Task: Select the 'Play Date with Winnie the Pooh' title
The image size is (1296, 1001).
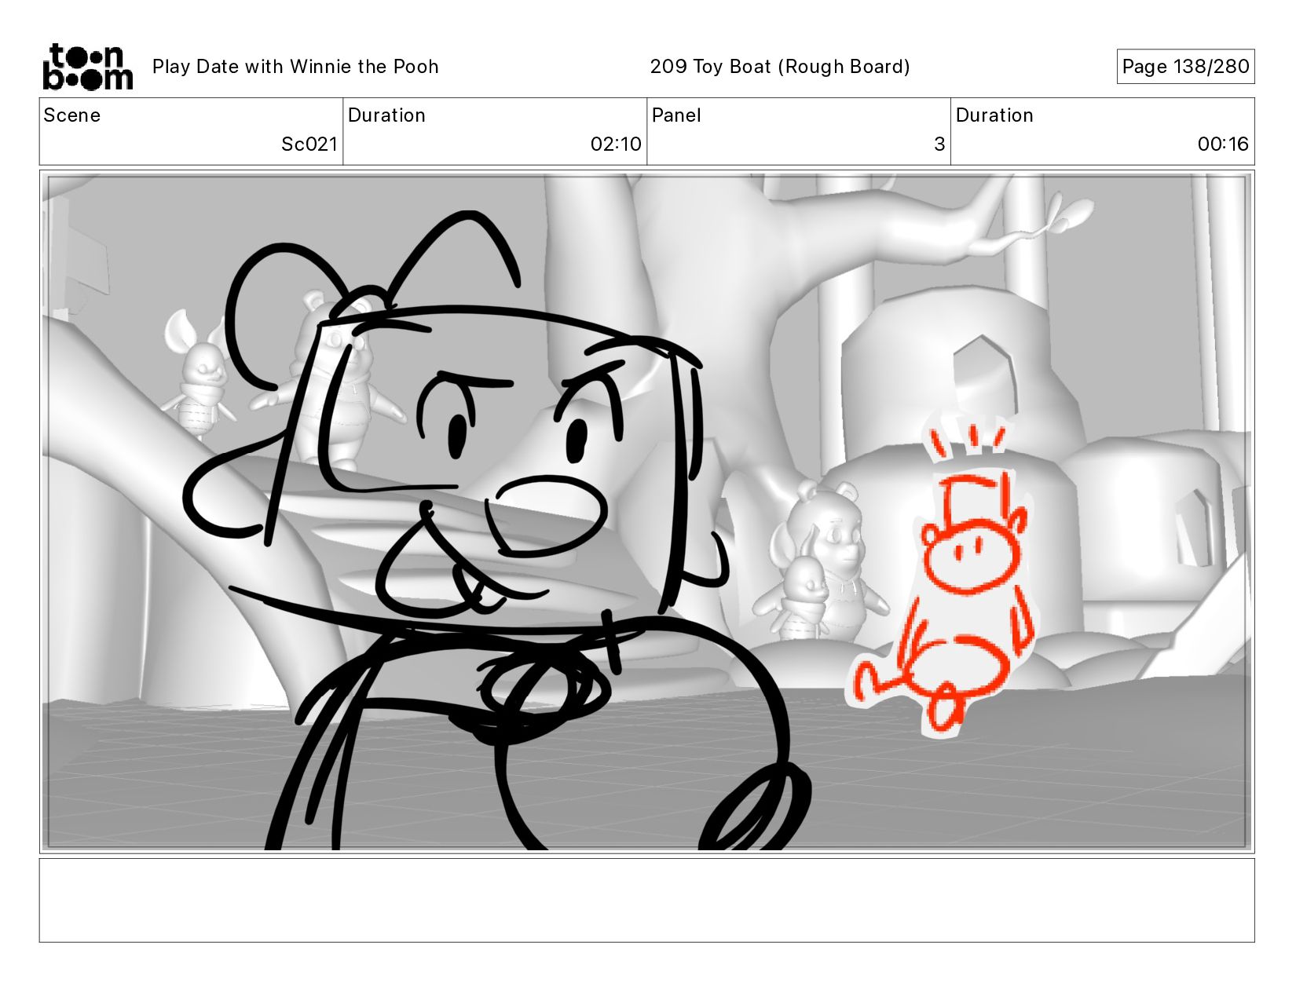Action: (295, 67)
